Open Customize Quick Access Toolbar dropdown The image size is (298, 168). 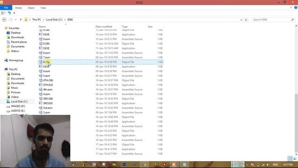[x=14, y=13]
